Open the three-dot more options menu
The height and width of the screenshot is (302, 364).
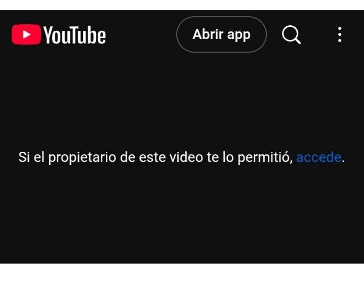tap(340, 34)
